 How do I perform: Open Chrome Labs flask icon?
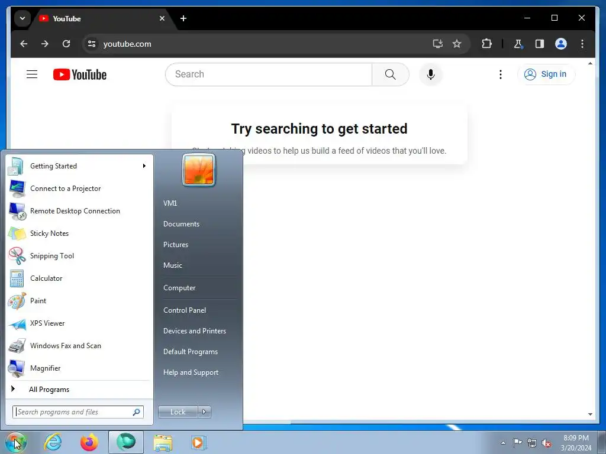coord(518,44)
